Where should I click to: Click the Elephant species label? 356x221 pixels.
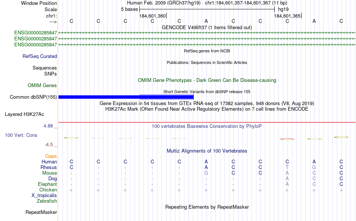click(48, 184)
